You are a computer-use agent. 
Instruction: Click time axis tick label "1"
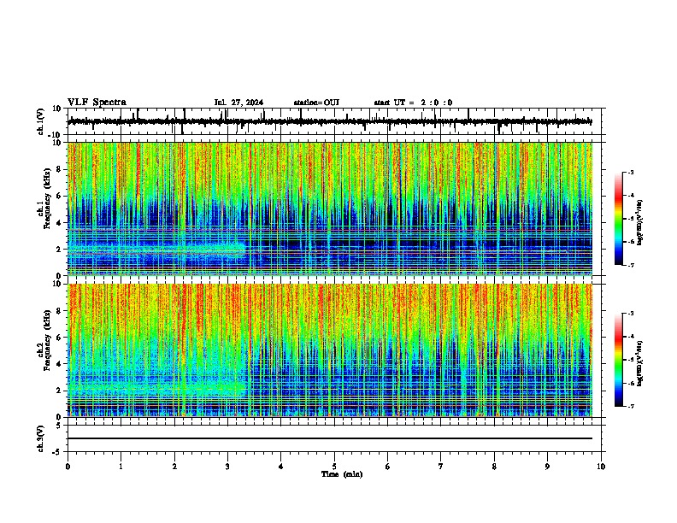(x=121, y=467)
